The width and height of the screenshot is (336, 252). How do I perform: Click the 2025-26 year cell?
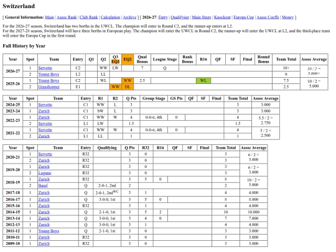pos(13,84)
